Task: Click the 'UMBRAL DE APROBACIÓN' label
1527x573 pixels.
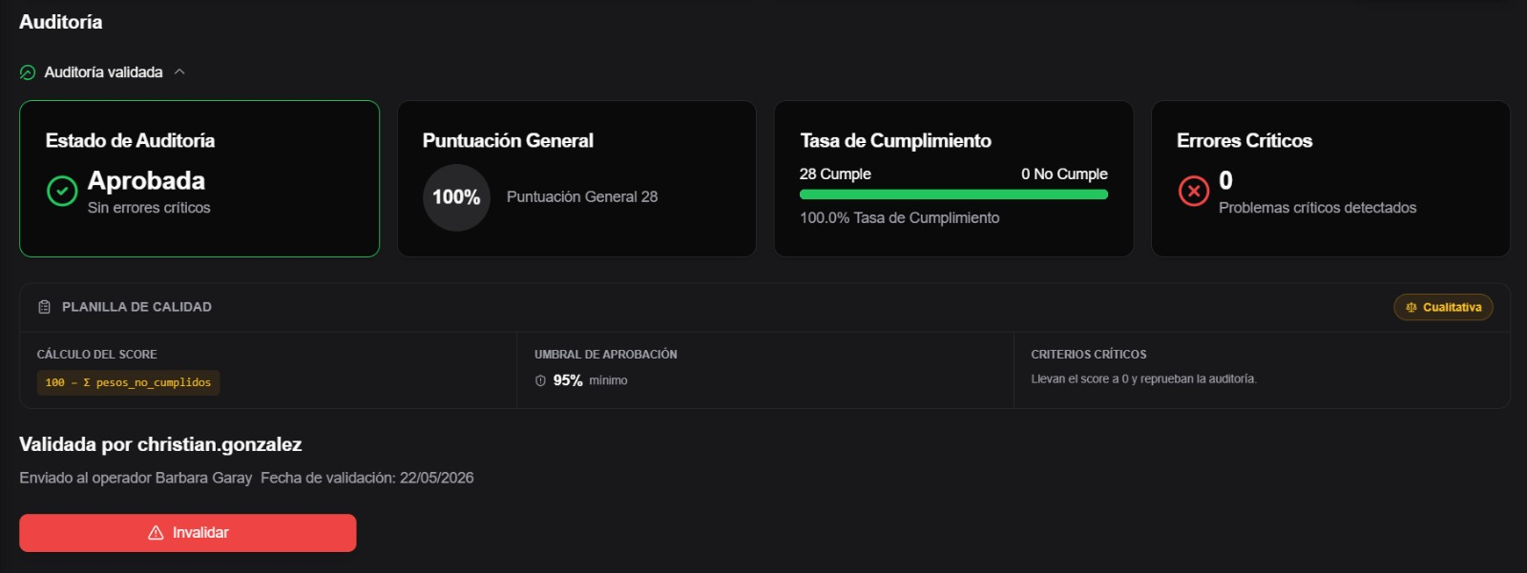Action: 606,354
